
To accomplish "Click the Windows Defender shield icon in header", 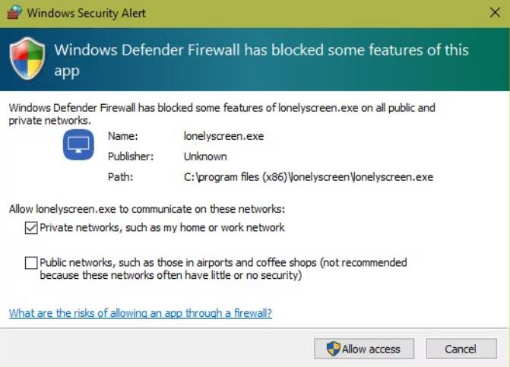I will coord(27,59).
